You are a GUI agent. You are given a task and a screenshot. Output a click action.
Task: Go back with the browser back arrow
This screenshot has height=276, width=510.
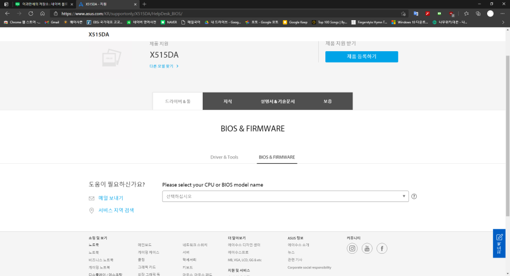(7, 14)
